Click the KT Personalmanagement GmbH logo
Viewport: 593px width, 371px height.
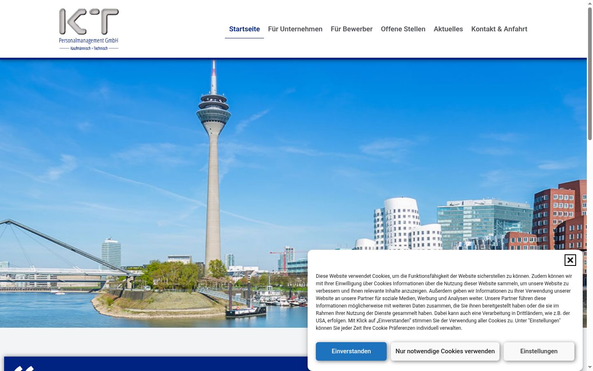(x=89, y=29)
